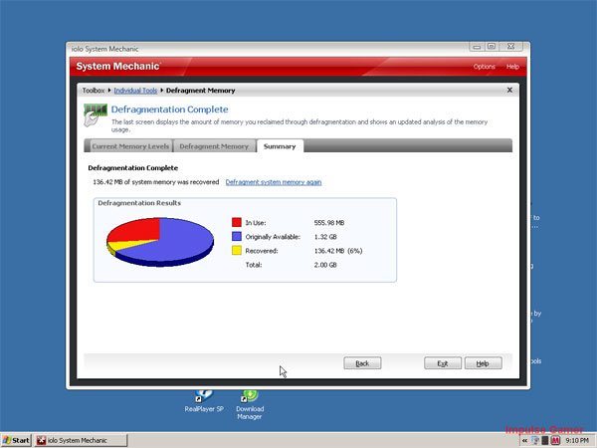
Task: Click the Exit button
Action: point(443,363)
